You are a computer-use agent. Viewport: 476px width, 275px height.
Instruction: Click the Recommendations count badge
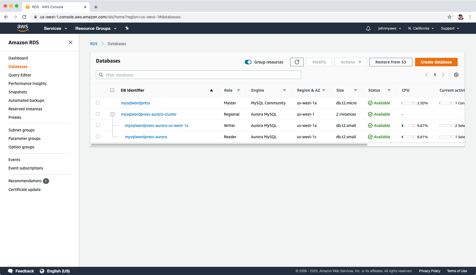coord(46,181)
